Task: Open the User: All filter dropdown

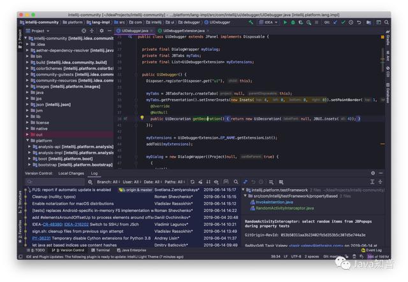Action: pos(132,182)
